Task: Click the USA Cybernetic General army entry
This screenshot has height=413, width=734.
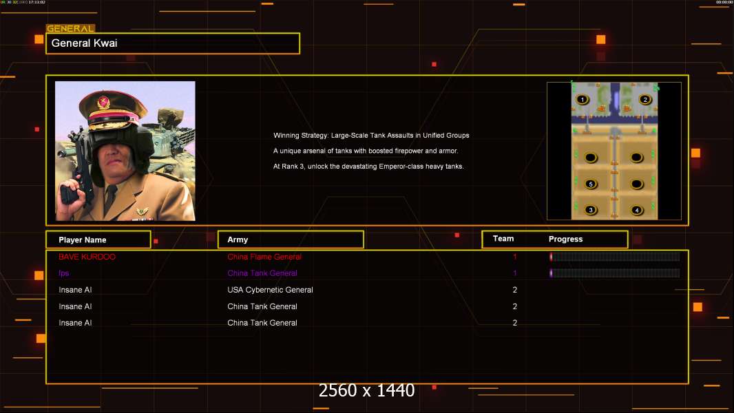Action: pyautogui.click(x=270, y=290)
